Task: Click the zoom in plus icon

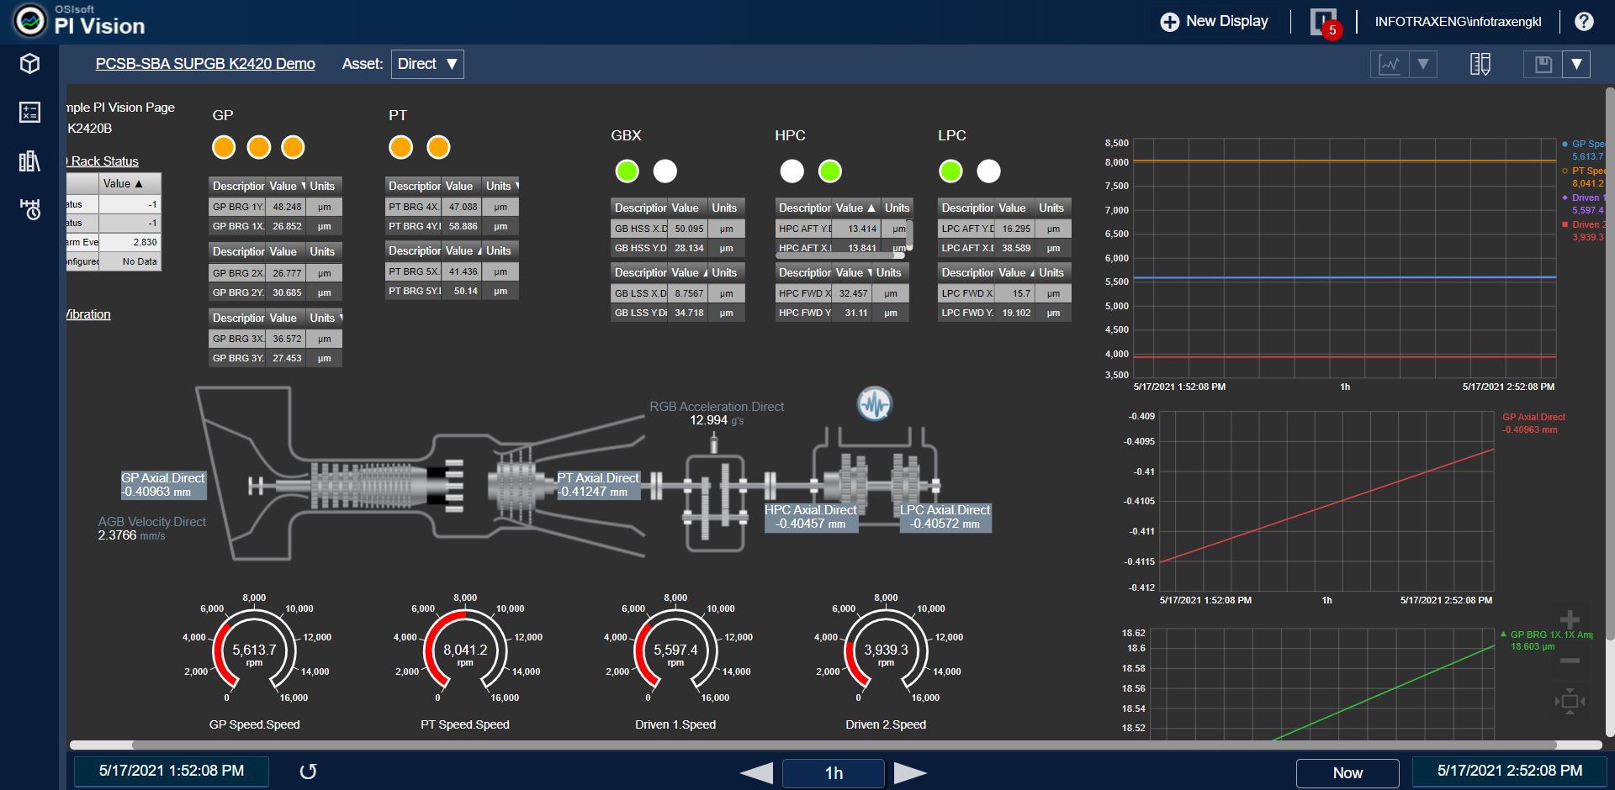Action: pyautogui.click(x=1570, y=620)
